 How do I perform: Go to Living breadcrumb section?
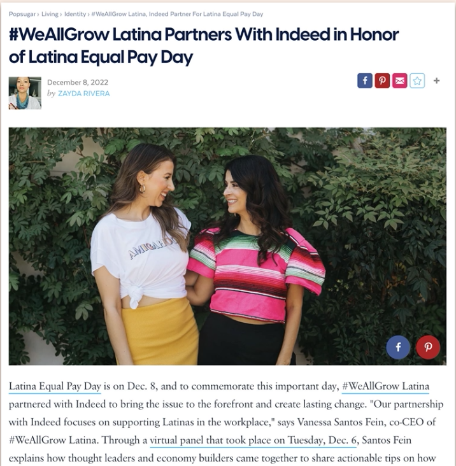click(50, 14)
